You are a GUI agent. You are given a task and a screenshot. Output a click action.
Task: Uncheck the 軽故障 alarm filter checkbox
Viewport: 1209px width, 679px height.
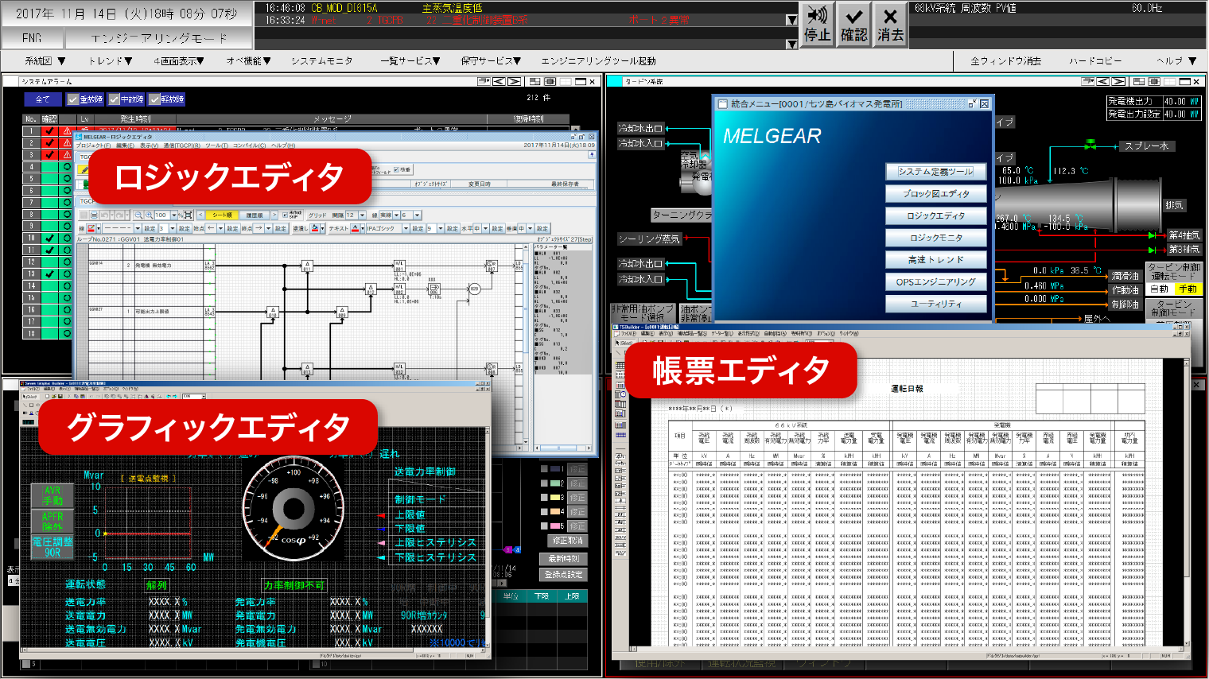[x=155, y=99]
